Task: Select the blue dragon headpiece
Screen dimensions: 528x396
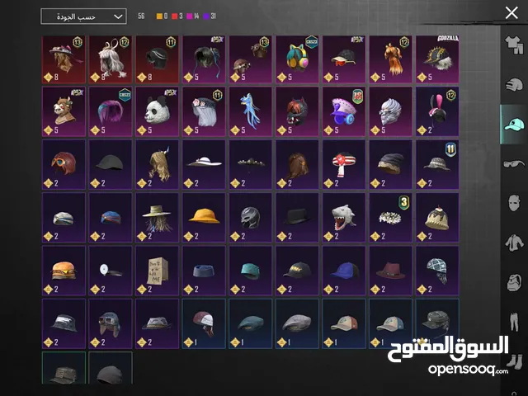Action: 250,112
